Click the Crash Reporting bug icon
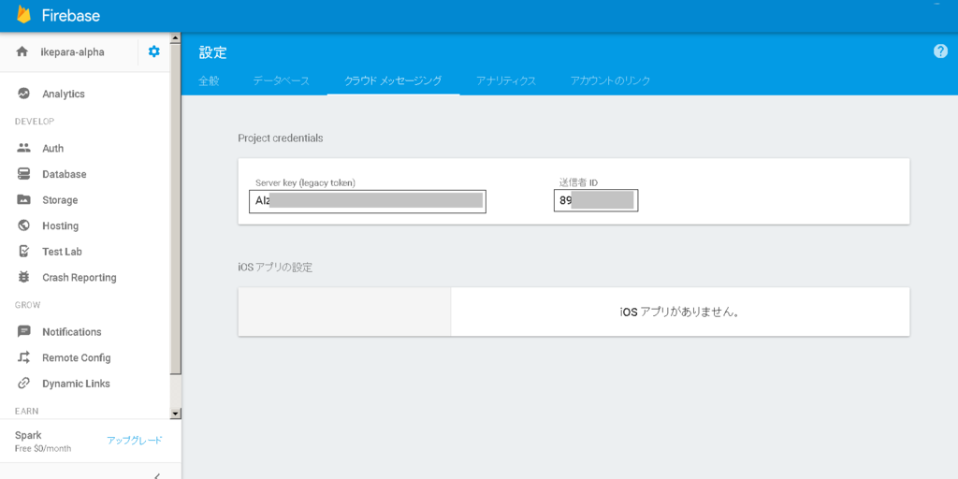This screenshot has width=958, height=479. [x=23, y=277]
